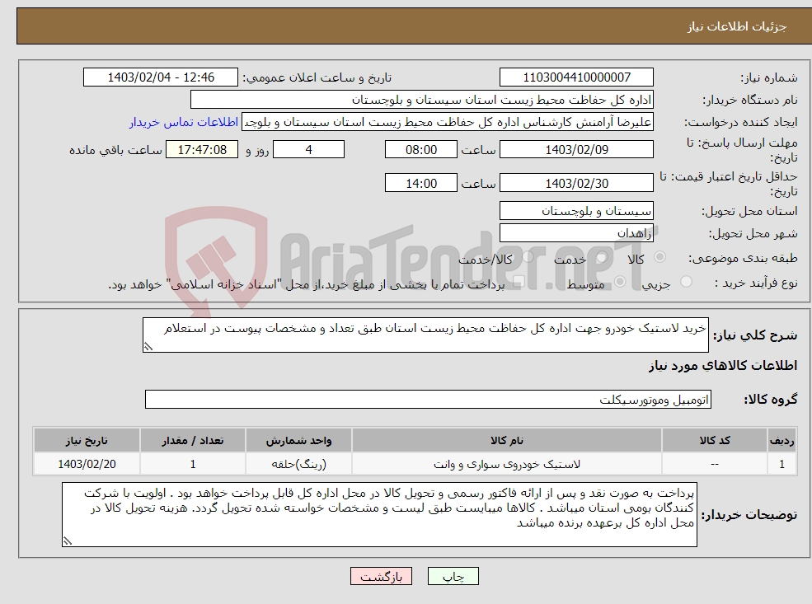This screenshot has width=812, height=604.
Task: Click response deadline date 1403/02/09
Action: (576, 150)
